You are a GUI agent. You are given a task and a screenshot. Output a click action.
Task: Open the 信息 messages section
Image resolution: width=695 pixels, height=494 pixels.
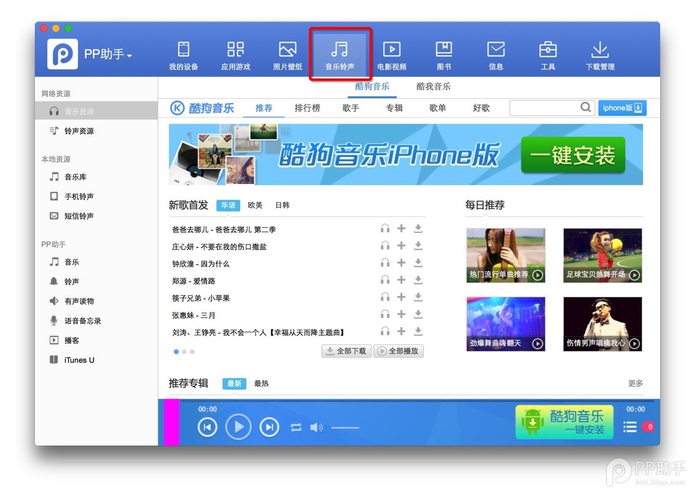click(x=496, y=55)
